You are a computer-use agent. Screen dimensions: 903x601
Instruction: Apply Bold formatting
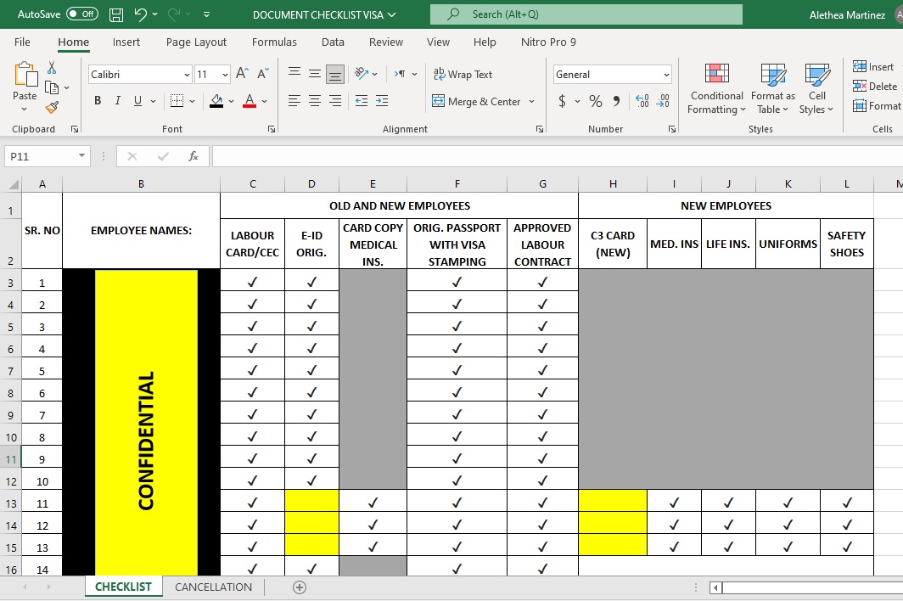tap(98, 101)
